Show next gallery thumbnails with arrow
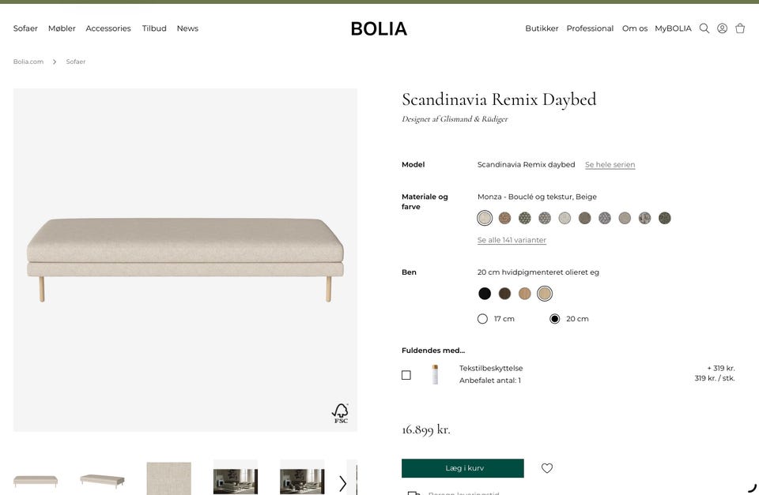This screenshot has width=759, height=495. coord(342,483)
